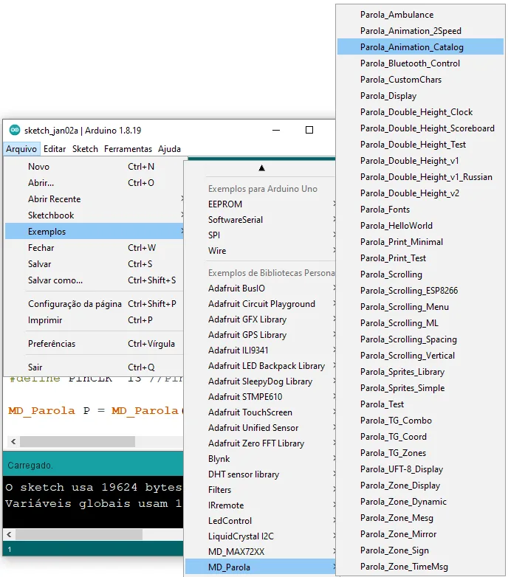Screen dimensions: 508x577
Task: Open Parola_Animation_2Speed example
Action: 420,31
